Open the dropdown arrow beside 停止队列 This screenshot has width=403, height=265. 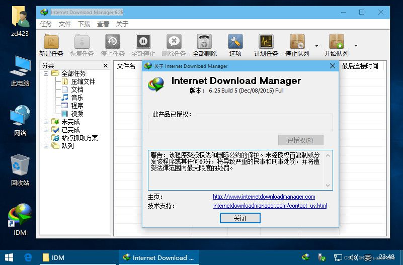pos(316,46)
